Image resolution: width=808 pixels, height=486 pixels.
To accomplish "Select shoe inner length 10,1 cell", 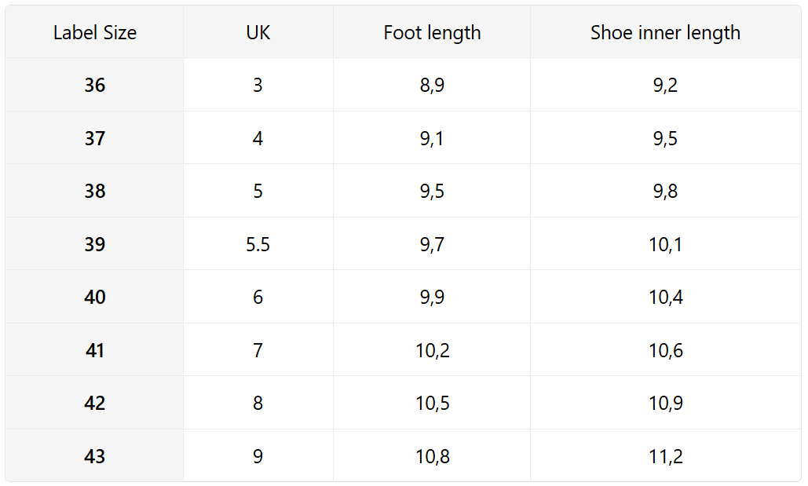I will point(665,244).
